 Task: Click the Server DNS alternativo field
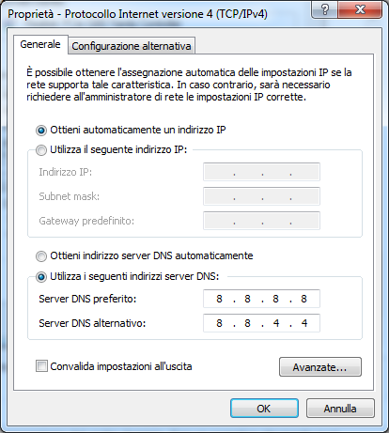[261, 323]
